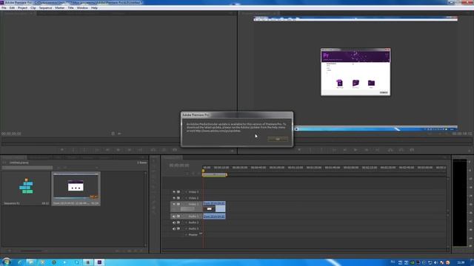This screenshot has width=474, height=266.
Task: Open Windows Explorer from the taskbar
Action: tap(31, 262)
